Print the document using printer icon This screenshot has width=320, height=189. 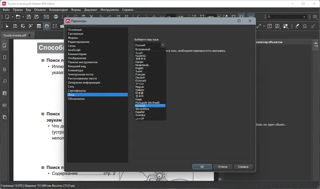click(x=56, y=17)
